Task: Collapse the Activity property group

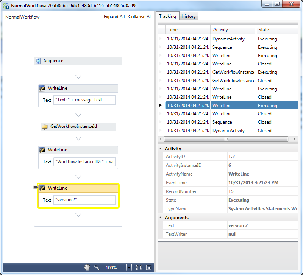Action: 160,148
